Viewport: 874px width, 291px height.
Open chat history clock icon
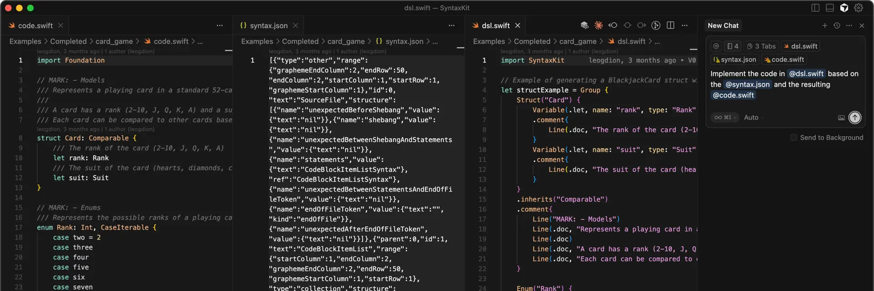837,25
